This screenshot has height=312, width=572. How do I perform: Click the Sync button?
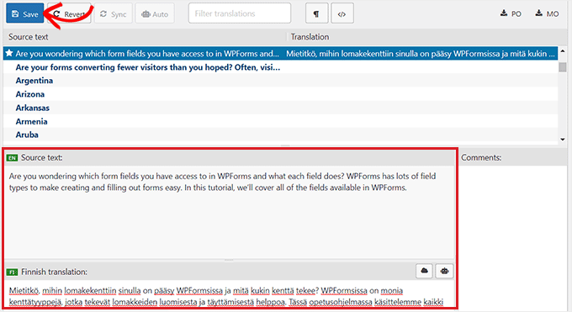tap(114, 13)
